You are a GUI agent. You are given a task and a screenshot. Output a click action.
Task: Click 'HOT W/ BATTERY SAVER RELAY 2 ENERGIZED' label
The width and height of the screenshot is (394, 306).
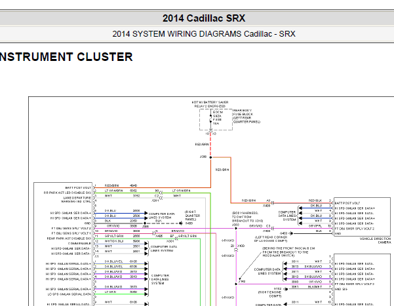[x=210, y=104]
